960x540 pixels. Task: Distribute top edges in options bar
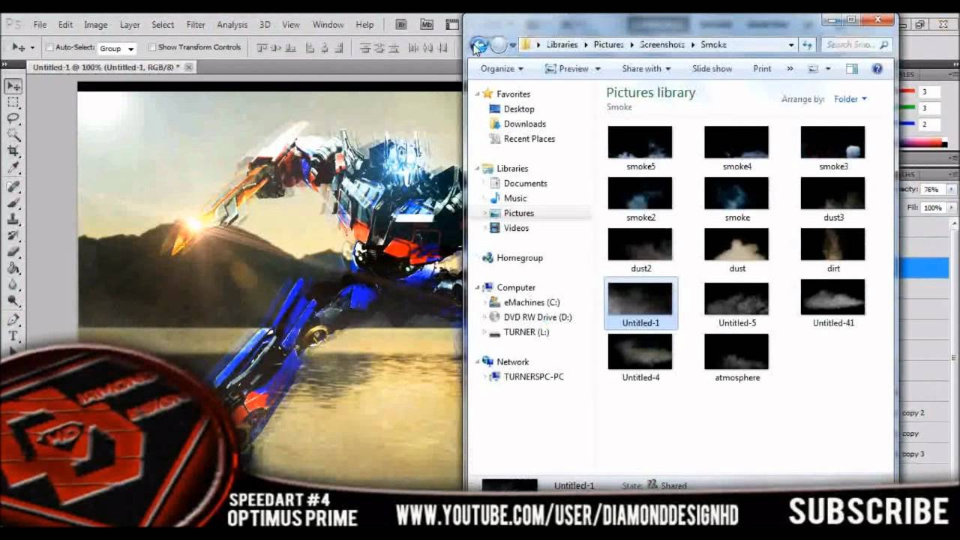pyautogui.click(x=365, y=48)
